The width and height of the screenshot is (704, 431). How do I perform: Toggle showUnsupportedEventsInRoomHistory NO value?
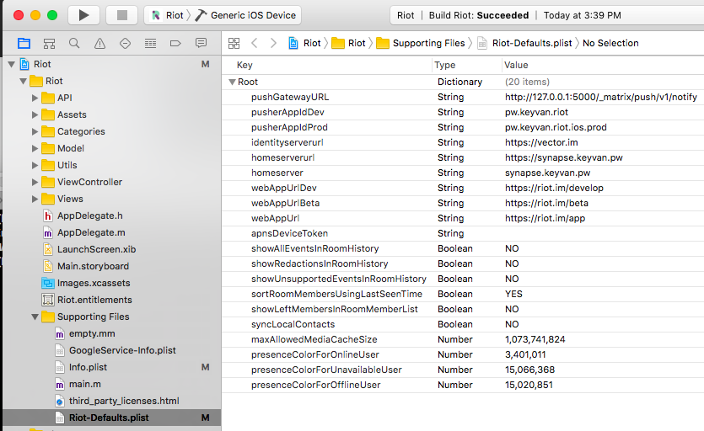[x=512, y=279]
